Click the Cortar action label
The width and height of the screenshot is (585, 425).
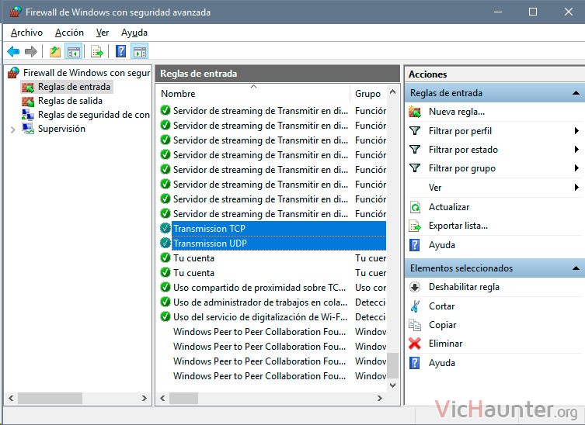tap(442, 306)
